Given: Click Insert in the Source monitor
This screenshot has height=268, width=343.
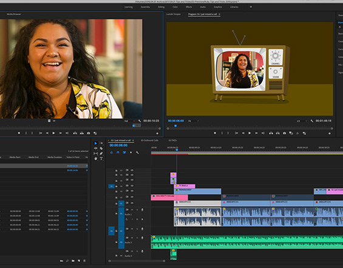Looking at the screenshot, I should pyautogui.click(x=75, y=133).
